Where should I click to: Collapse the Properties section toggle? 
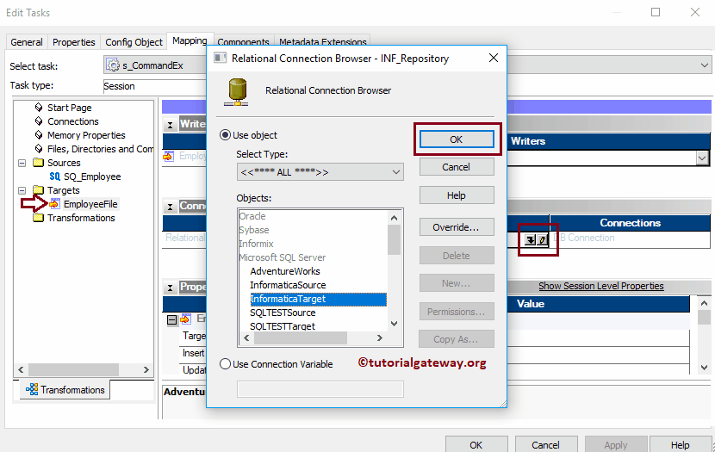tap(170, 288)
